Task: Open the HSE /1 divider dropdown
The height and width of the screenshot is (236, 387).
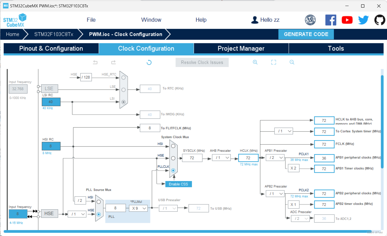Action: point(77,214)
